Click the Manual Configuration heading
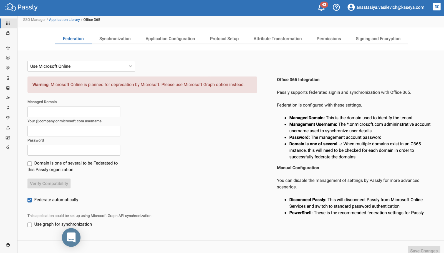The height and width of the screenshot is (253, 444). 298,168
